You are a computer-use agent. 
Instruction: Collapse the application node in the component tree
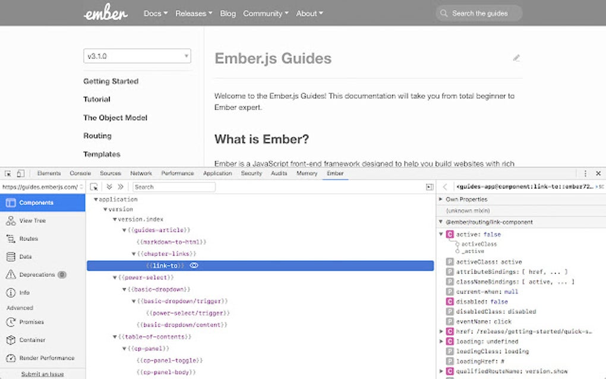tap(96, 199)
